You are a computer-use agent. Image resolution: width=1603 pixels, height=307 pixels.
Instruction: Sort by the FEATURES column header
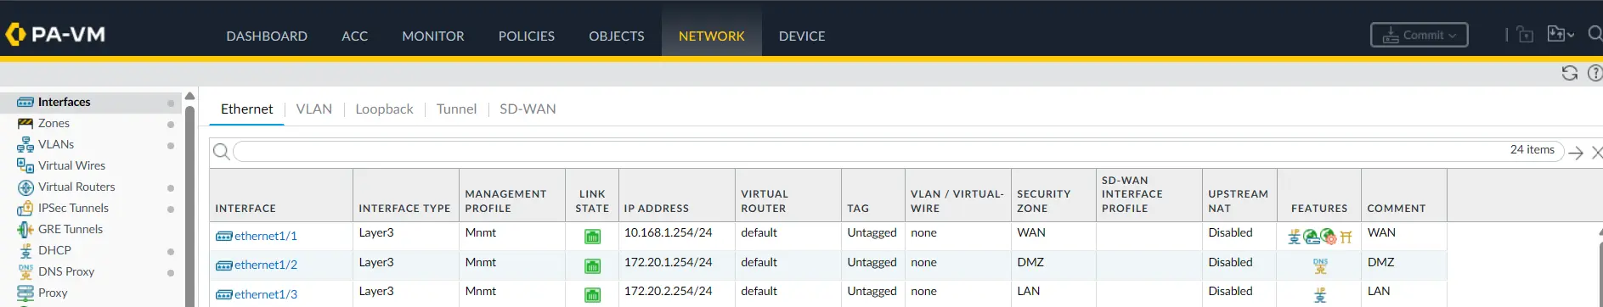[x=1319, y=208]
